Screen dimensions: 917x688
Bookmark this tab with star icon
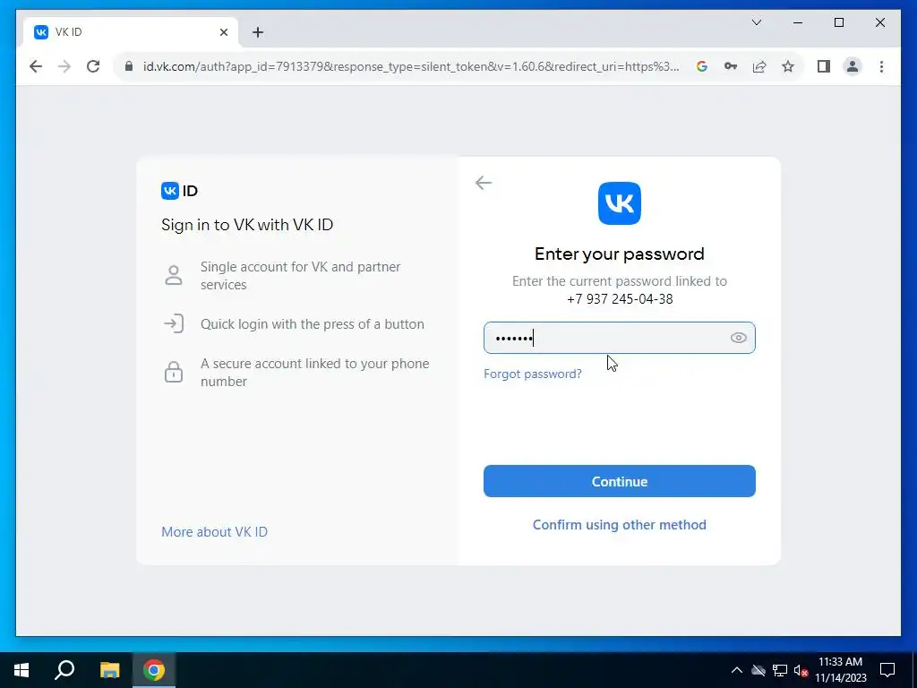pyautogui.click(x=788, y=66)
